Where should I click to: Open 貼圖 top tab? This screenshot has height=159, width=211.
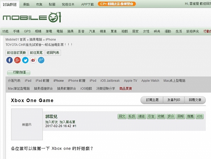coord(52,4)
